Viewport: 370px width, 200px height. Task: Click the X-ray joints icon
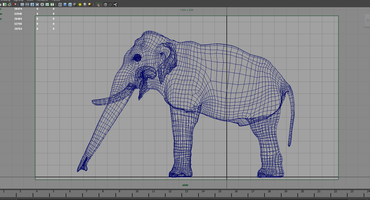[115, 4]
